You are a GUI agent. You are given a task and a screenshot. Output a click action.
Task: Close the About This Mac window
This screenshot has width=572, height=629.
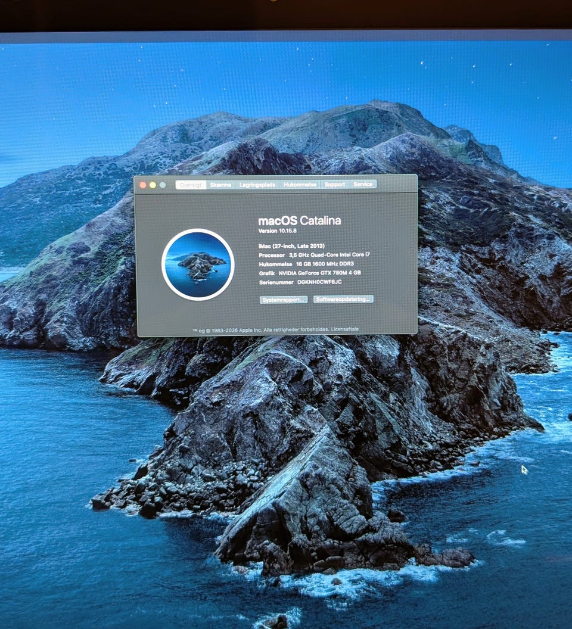[x=142, y=185]
